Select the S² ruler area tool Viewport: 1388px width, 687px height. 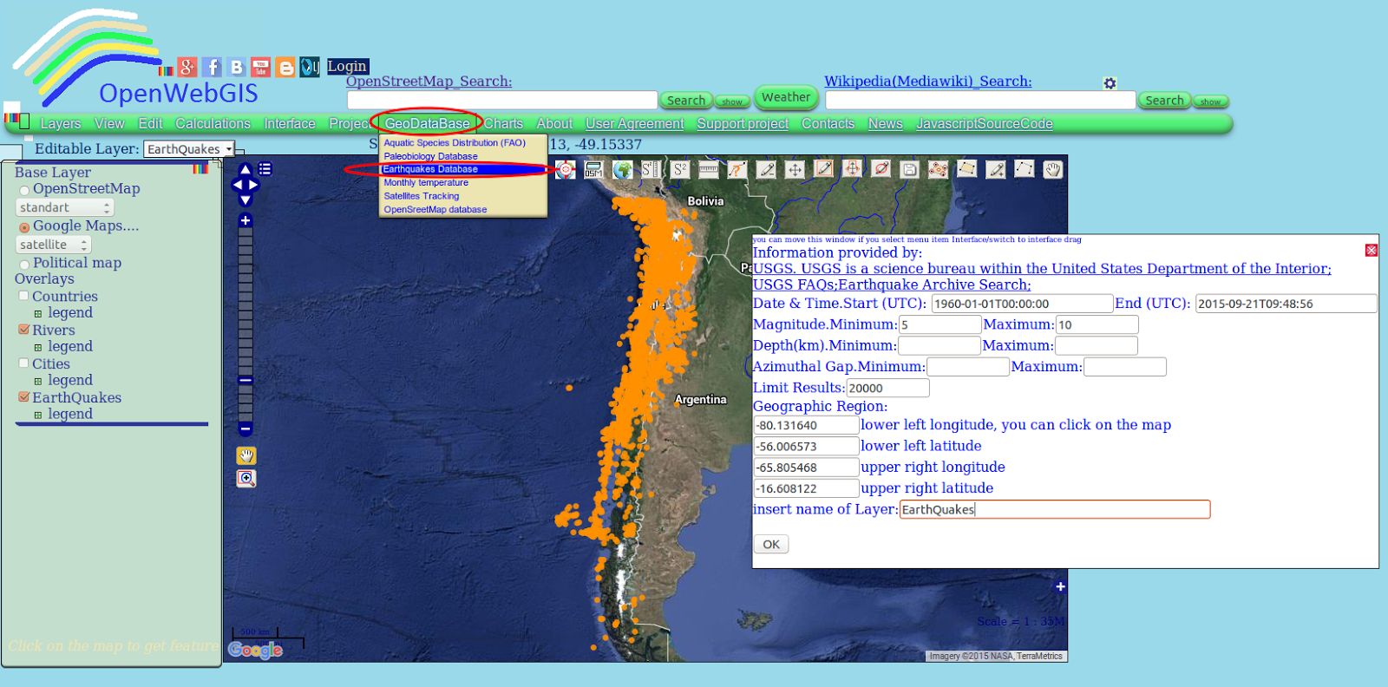click(x=651, y=169)
